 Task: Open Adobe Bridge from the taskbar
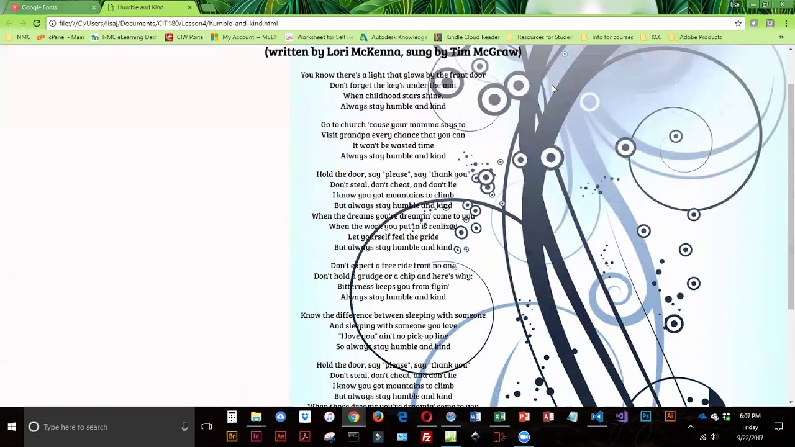pos(232,436)
